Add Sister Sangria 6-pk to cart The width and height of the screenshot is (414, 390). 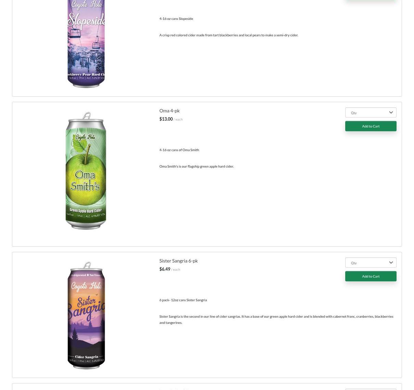point(371,276)
